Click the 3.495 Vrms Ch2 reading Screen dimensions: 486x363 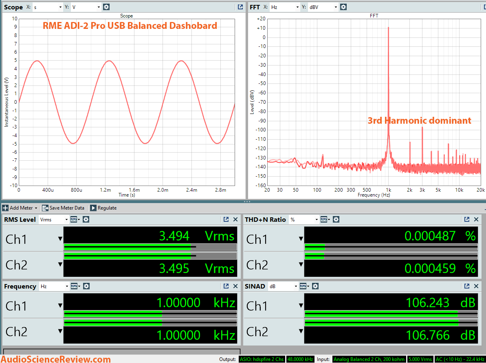coord(196,268)
